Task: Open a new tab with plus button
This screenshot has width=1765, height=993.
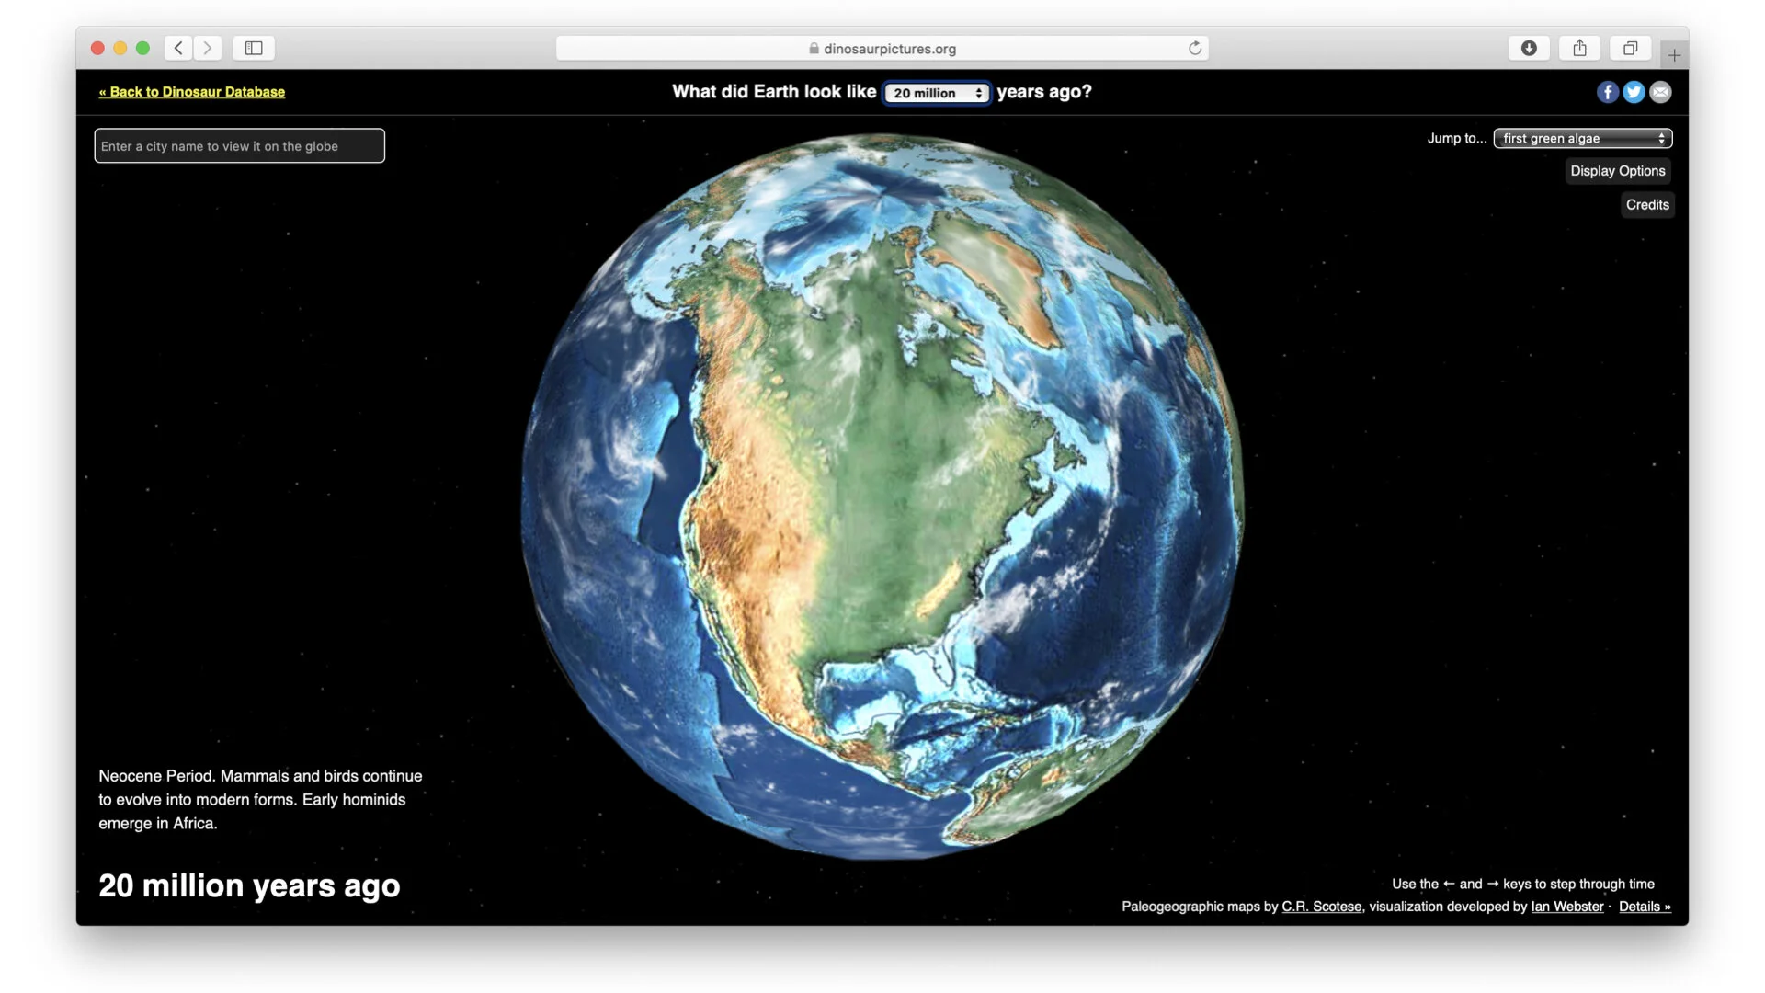Action: pyautogui.click(x=1674, y=55)
